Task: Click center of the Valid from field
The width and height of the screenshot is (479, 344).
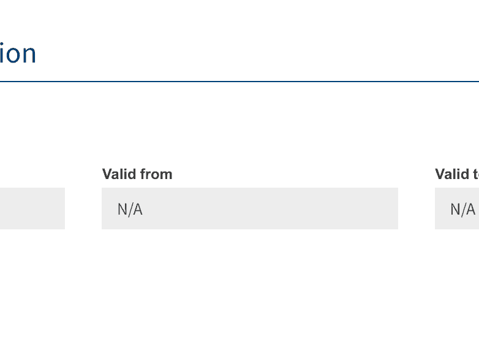Action: click(250, 208)
